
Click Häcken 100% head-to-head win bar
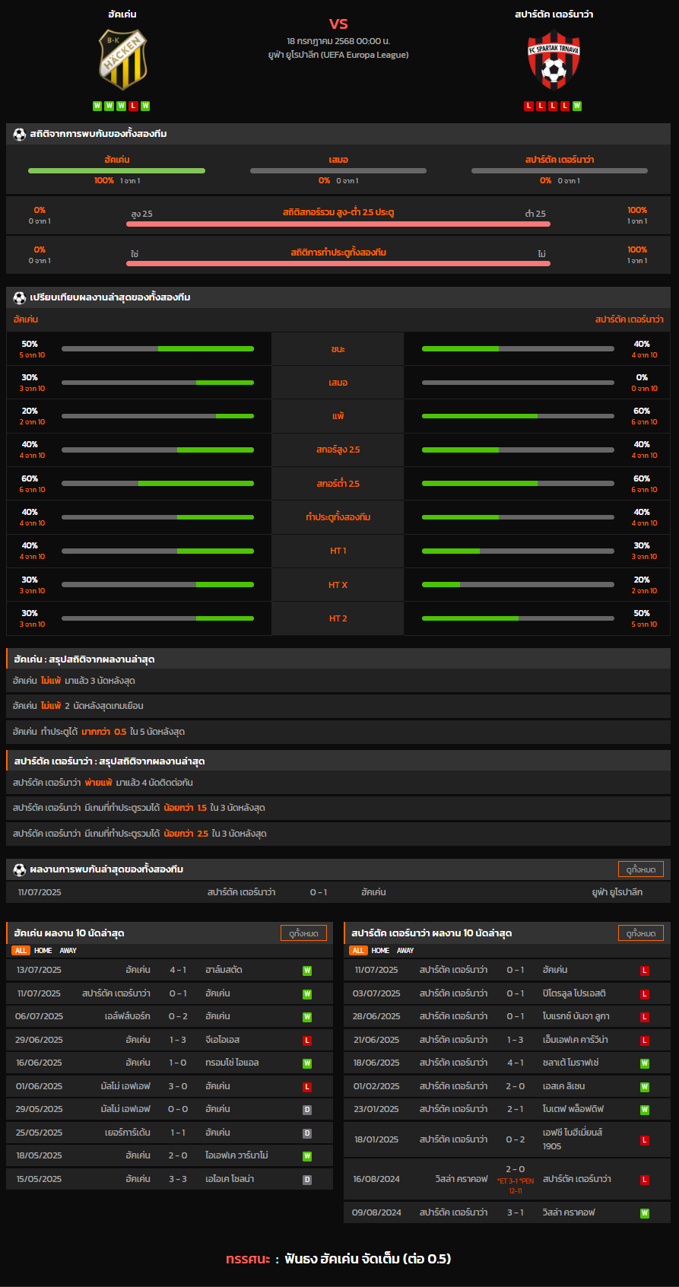(116, 170)
